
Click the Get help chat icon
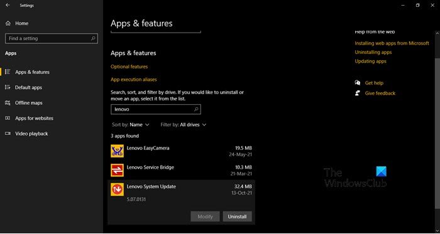coord(358,83)
